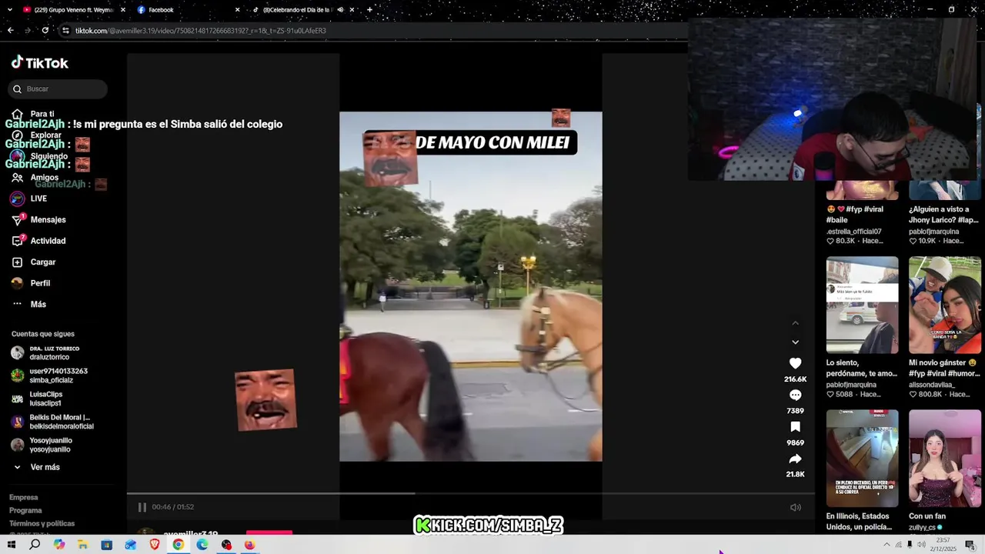Open Términos y políticas
Viewport: 985px width, 554px height.
(42, 523)
